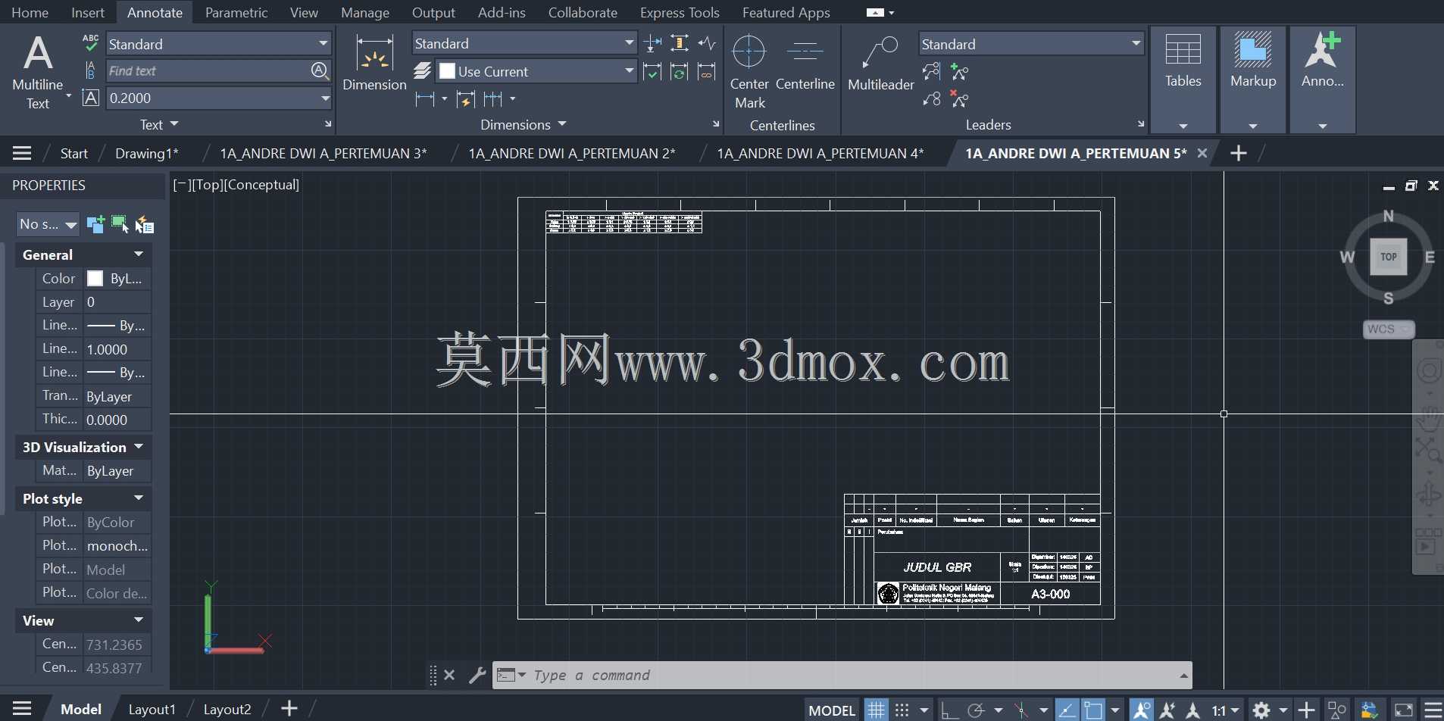
Task: Toggle annotation objects visibility
Action: 1142,710
